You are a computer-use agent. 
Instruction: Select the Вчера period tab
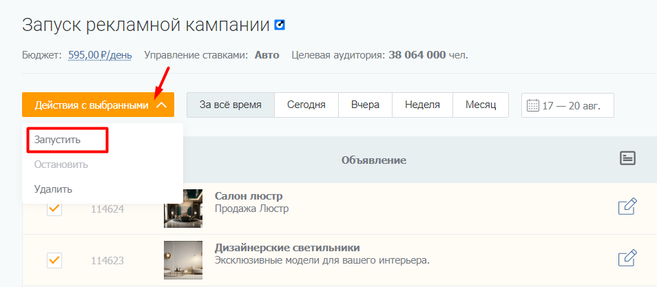click(365, 105)
